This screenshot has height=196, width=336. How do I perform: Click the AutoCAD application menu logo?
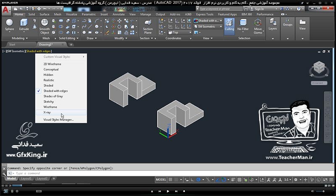6,10
